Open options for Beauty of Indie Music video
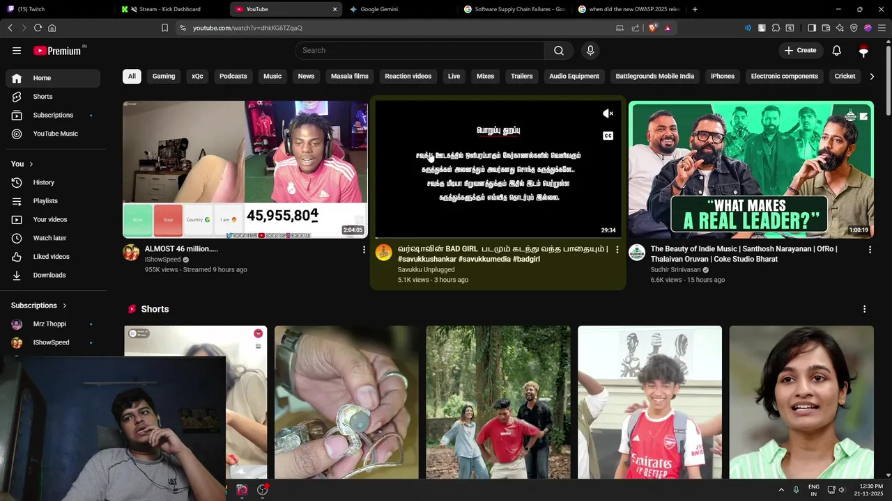 (870, 249)
